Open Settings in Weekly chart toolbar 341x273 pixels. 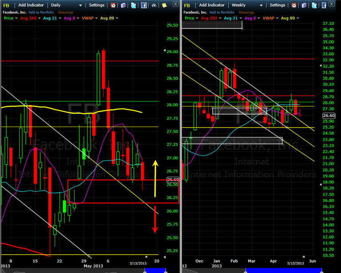tap(277, 5)
